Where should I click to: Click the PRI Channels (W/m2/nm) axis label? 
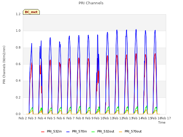pyautogui.click(x=4, y=65)
